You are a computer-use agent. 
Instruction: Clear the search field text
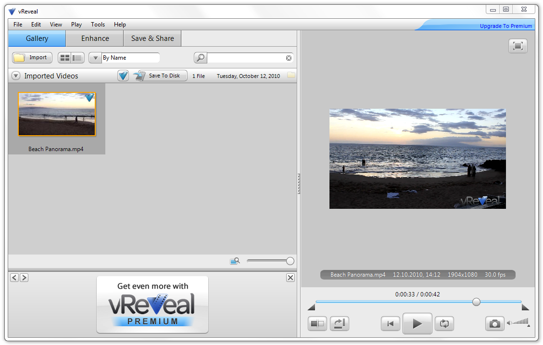tap(289, 58)
